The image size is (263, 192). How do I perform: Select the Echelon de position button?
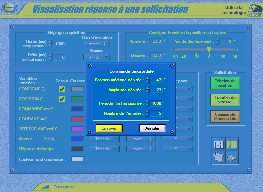click(x=225, y=83)
